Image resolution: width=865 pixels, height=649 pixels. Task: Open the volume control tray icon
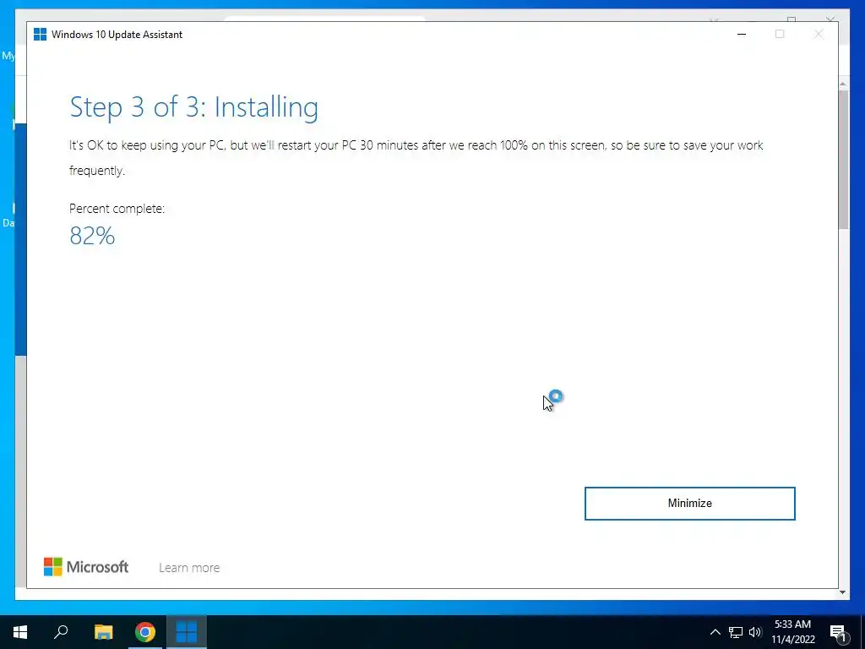tap(755, 632)
